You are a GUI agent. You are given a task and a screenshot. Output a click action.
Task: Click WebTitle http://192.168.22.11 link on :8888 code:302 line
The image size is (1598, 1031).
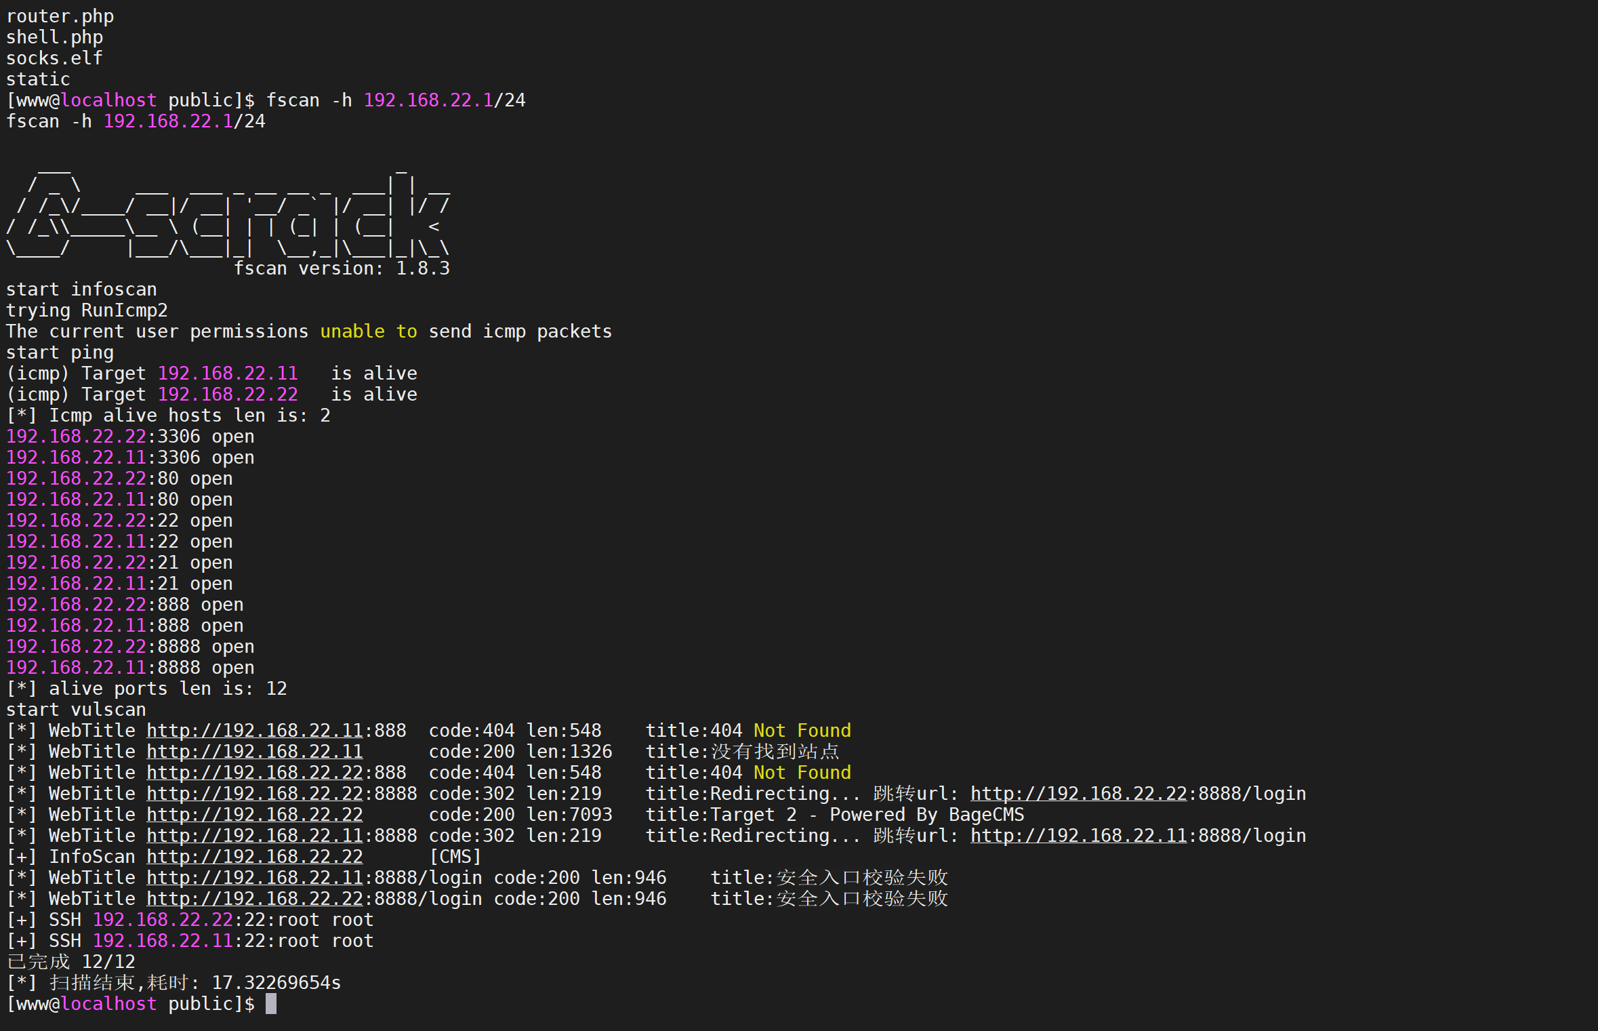(x=254, y=836)
